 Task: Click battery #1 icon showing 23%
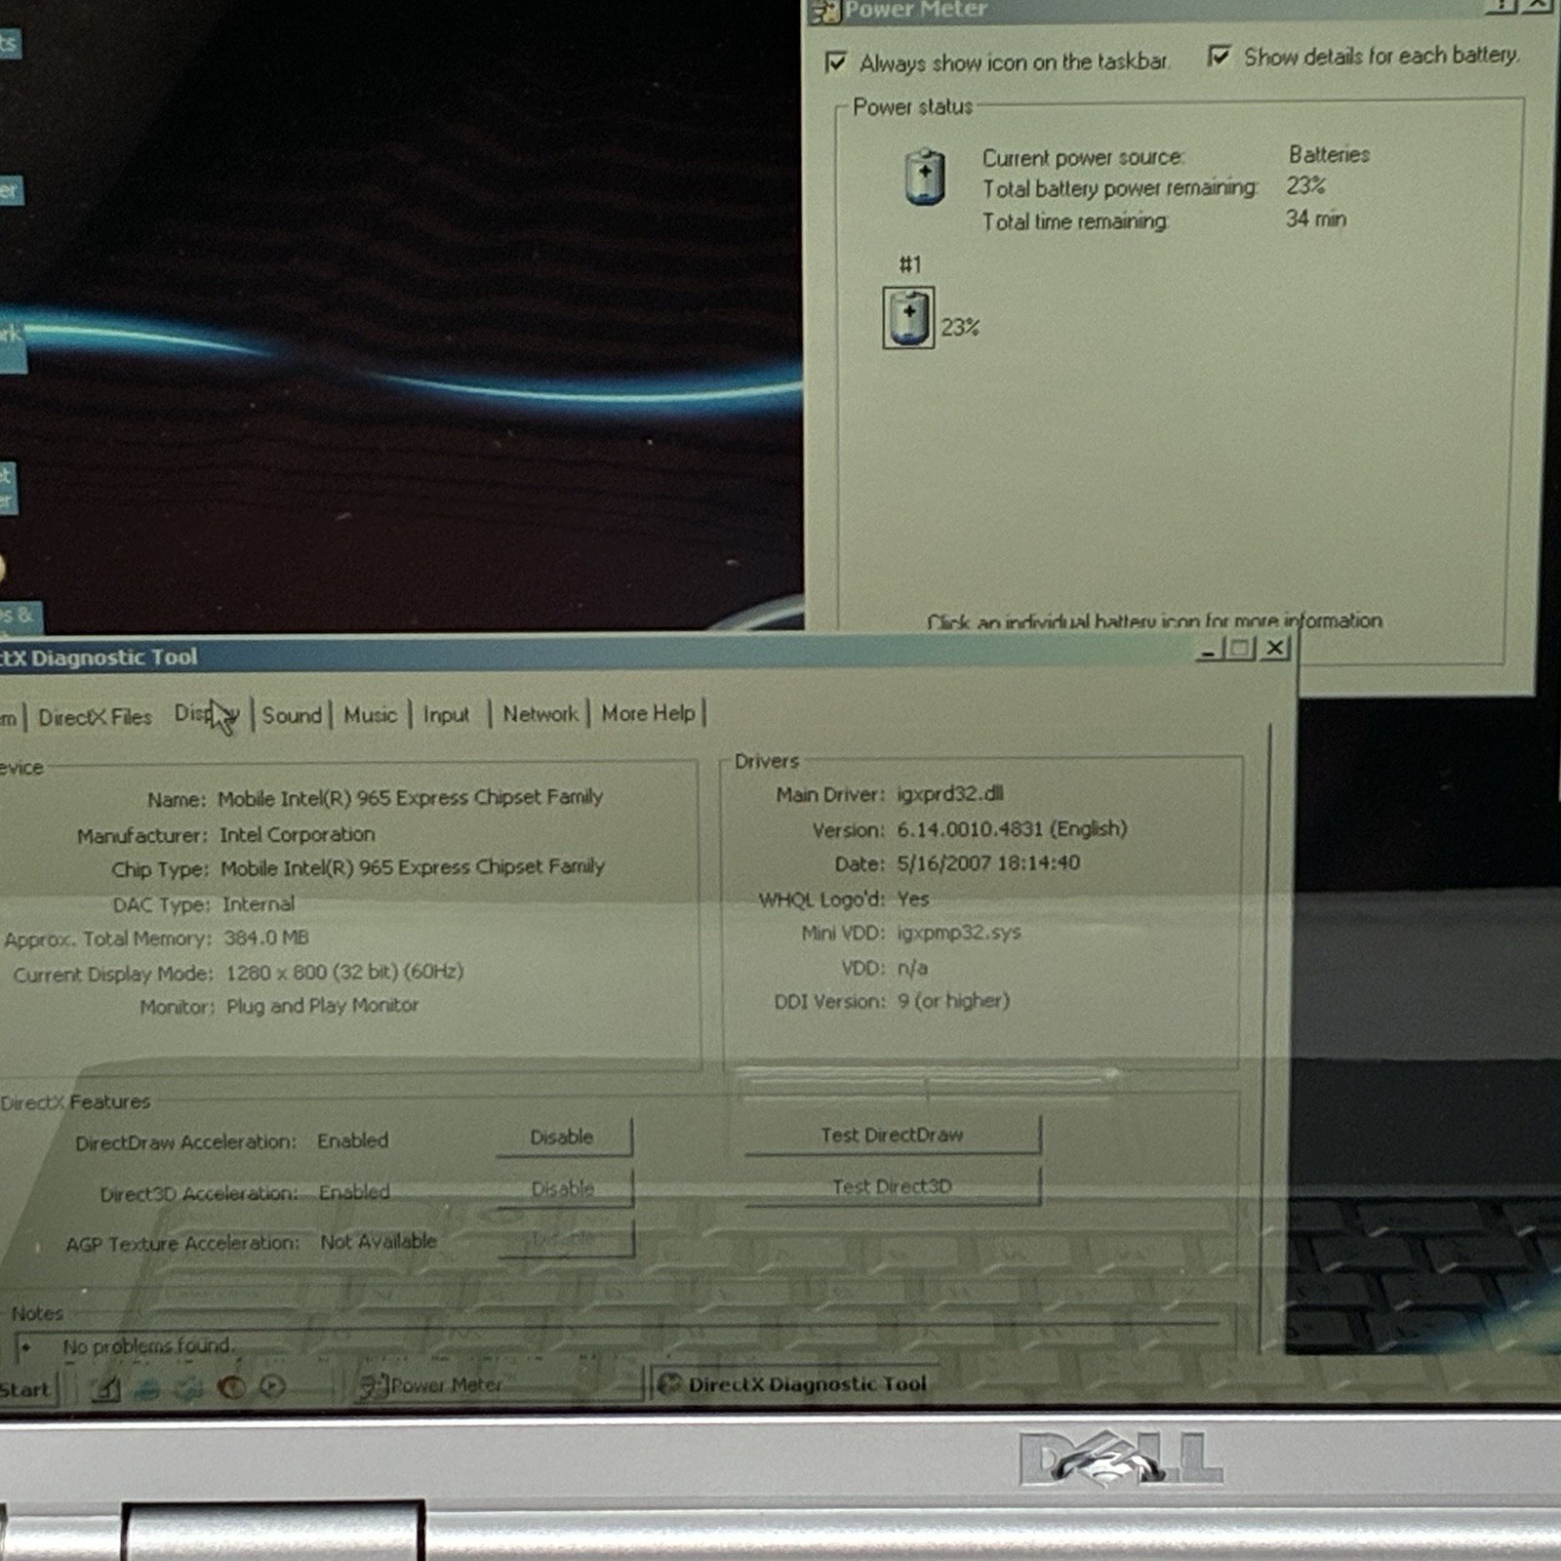pos(908,317)
